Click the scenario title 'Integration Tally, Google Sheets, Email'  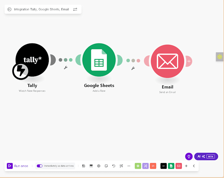pyautogui.click(x=42, y=9)
